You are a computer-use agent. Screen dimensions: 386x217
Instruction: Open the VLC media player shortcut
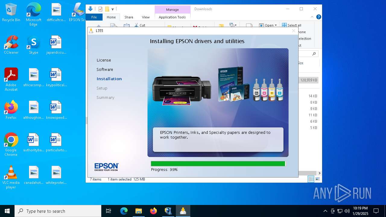(x=11, y=177)
